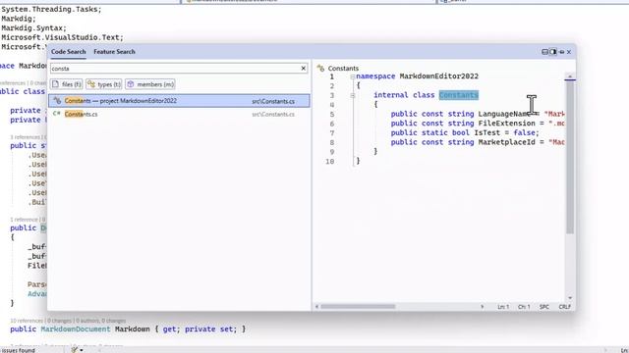Screen dimensions: 629x353
Task: Click the grey src\Constants.cs path of second result
Action: pyautogui.click(x=273, y=115)
